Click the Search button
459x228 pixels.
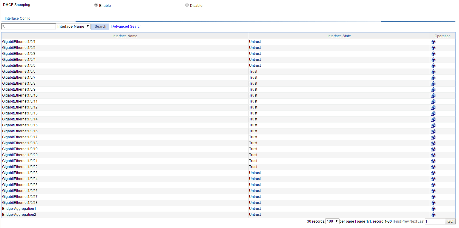(x=100, y=27)
